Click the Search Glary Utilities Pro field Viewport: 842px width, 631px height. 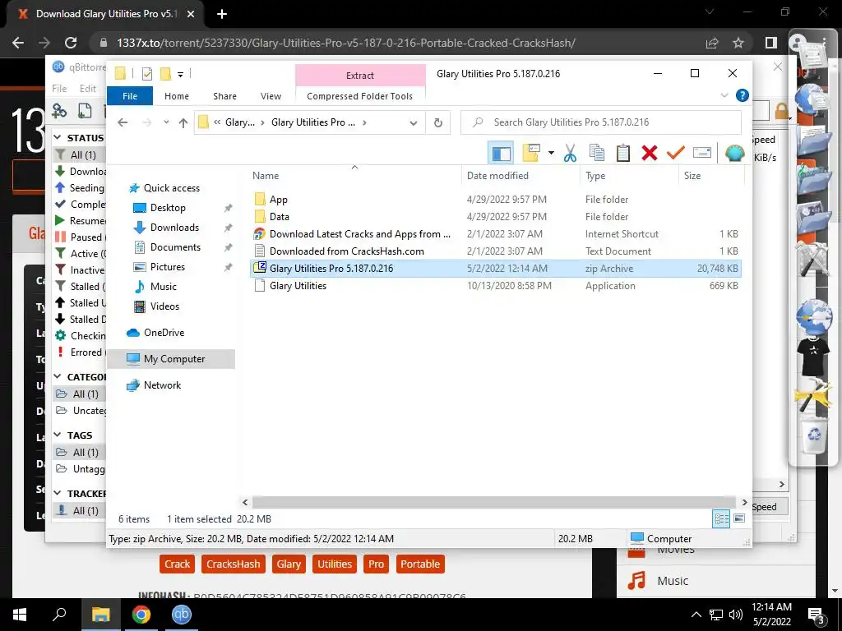click(x=601, y=122)
